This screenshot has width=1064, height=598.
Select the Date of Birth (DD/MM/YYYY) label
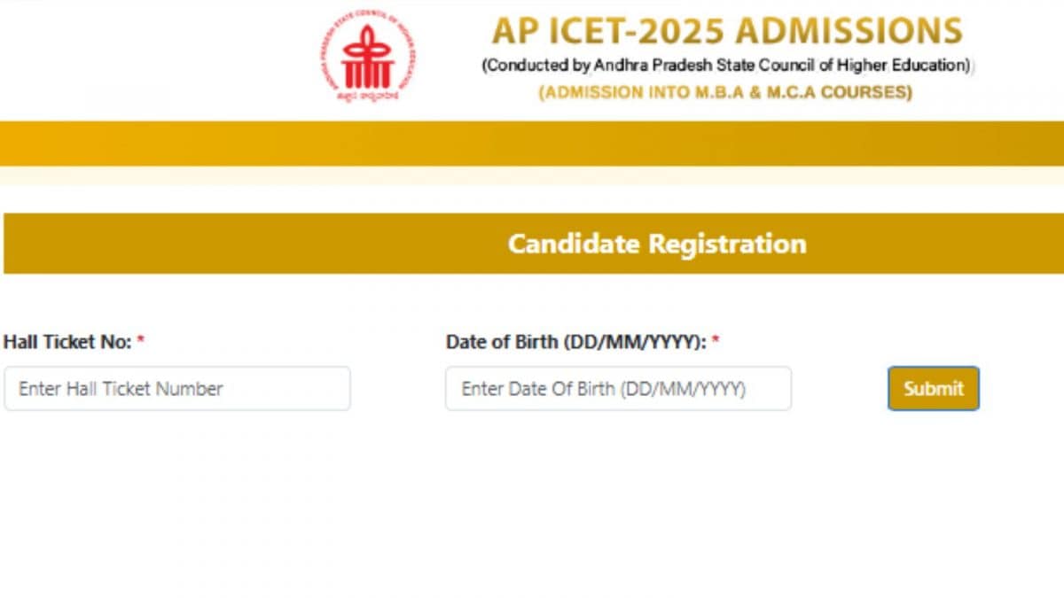[576, 341]
